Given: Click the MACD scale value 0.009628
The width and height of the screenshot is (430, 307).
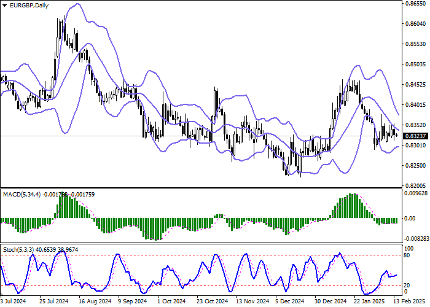Looking at the screenshot, I should coord(416,193).
